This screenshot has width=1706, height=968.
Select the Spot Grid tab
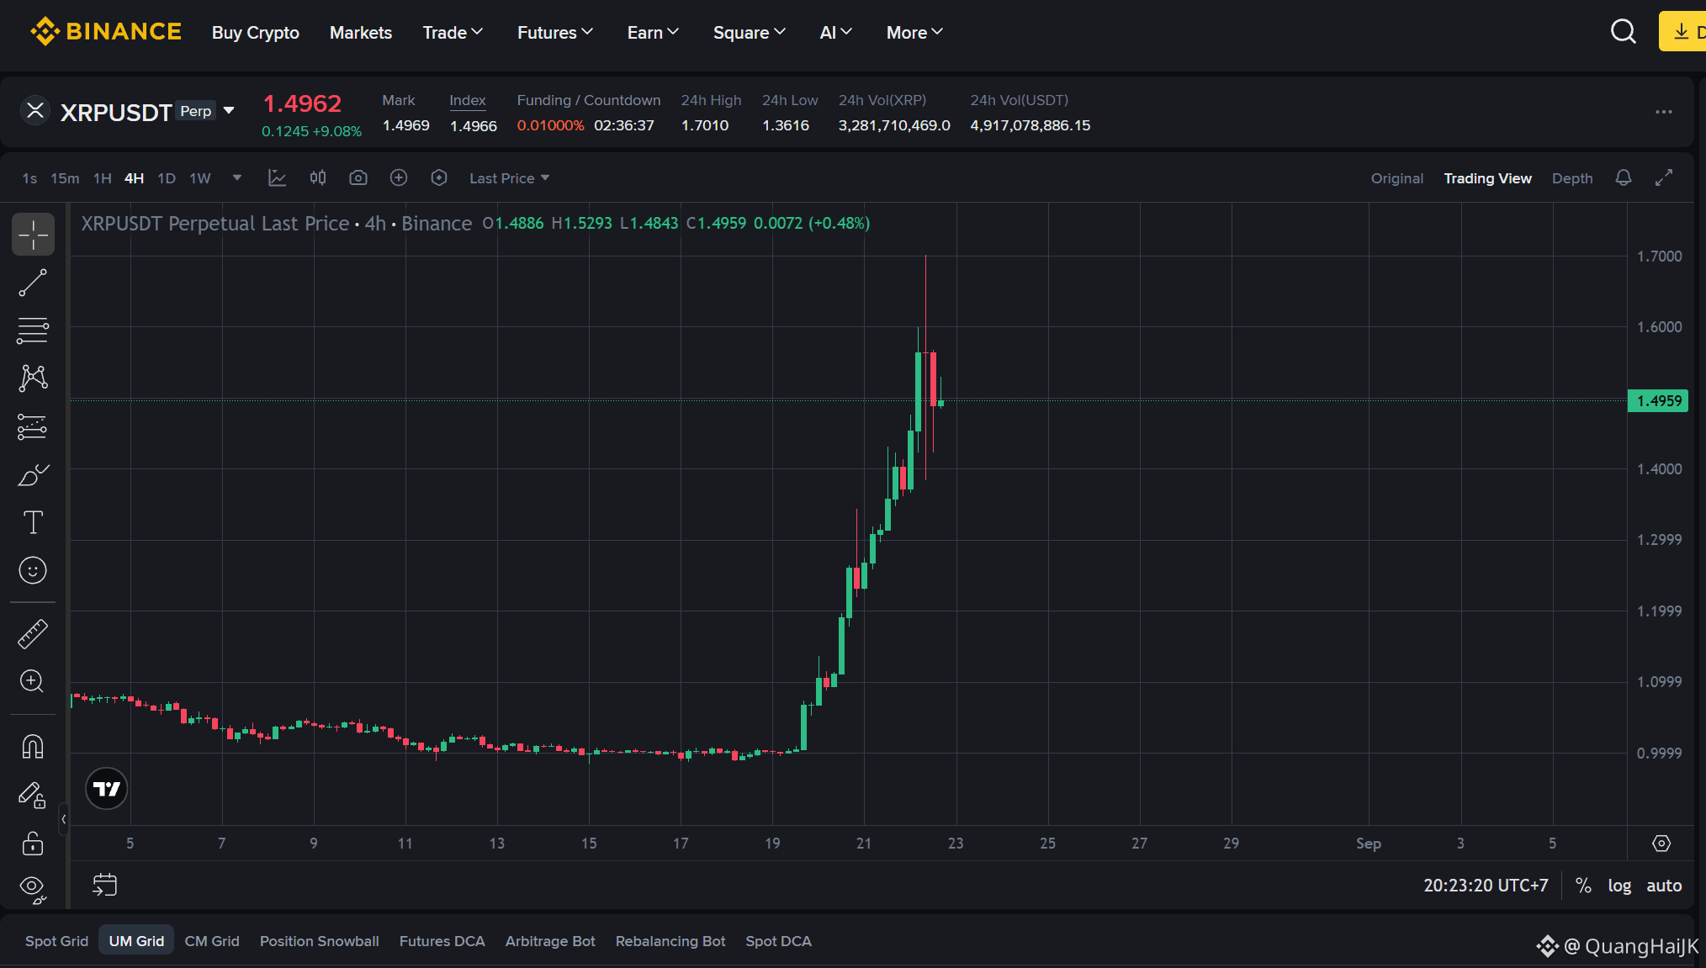tap(56, 941)
